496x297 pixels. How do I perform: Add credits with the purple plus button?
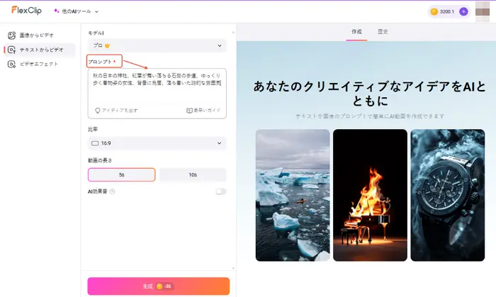pyautogui.click(x=463, y=12)
